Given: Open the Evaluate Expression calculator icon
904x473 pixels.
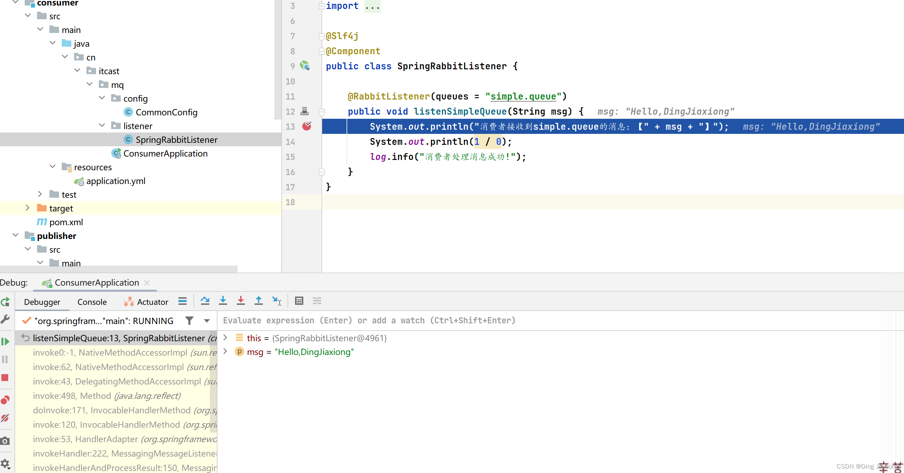Looking at the screenshot, I should click(299, 301).
